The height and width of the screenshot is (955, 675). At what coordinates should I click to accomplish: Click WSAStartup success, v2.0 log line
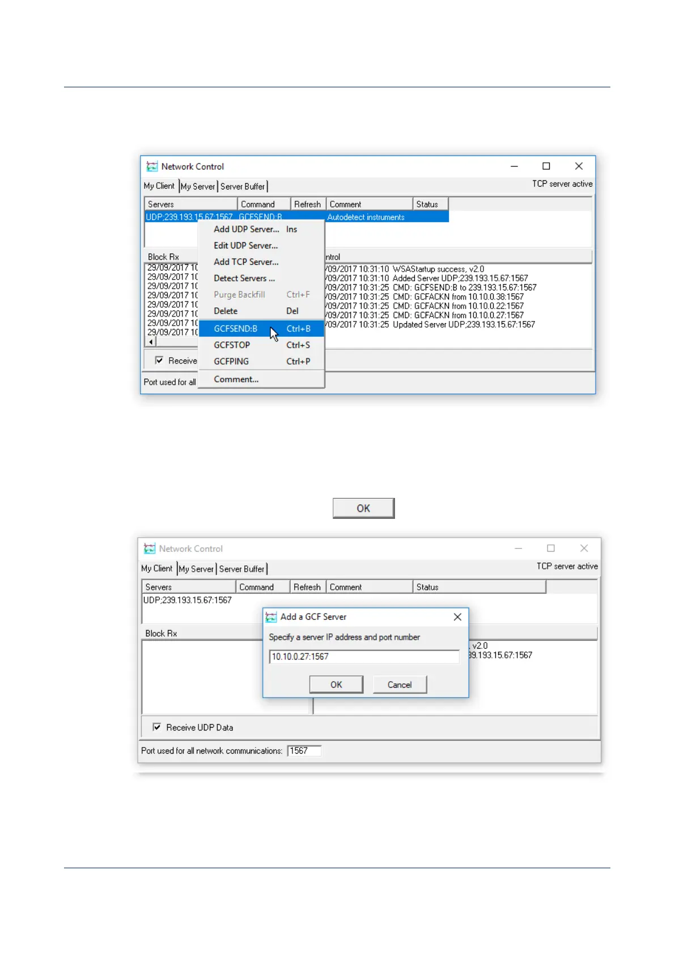(438, 269)
